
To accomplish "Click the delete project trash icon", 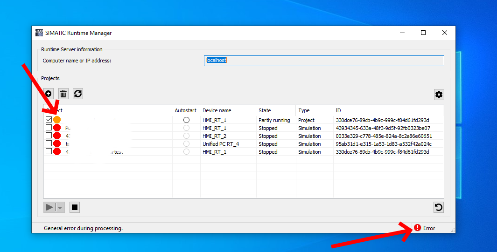I will coord(63,94).
